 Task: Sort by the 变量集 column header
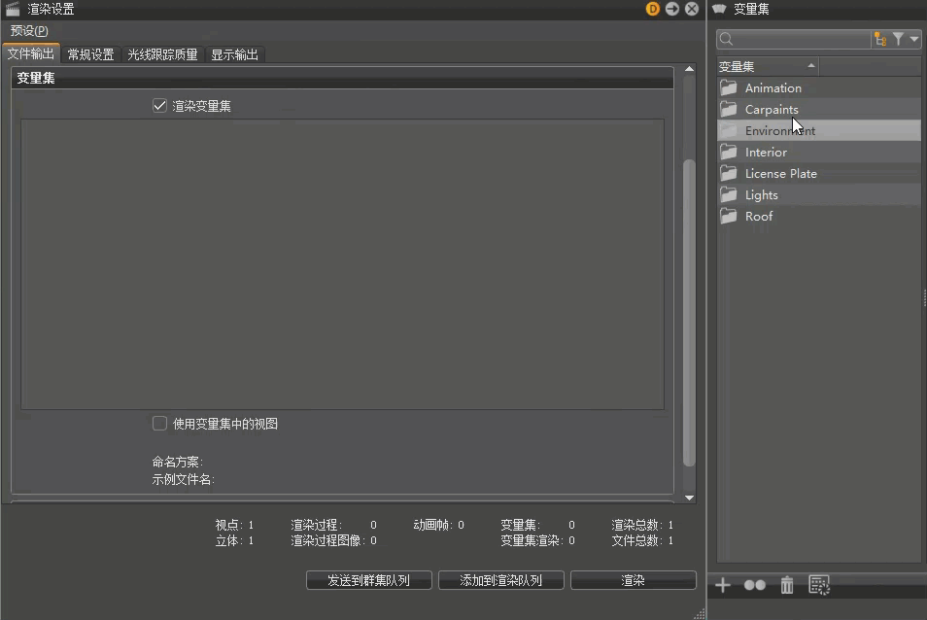click(768, 67)
